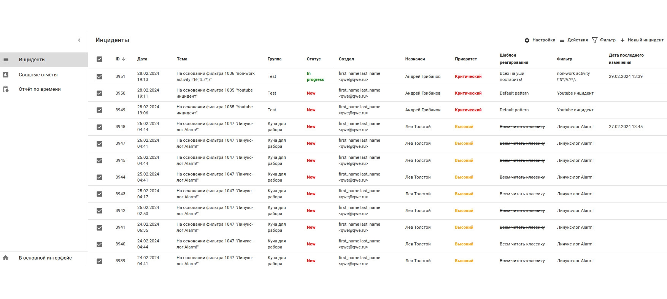Uncheck the checkbox for incident 3950

[100, 93]
